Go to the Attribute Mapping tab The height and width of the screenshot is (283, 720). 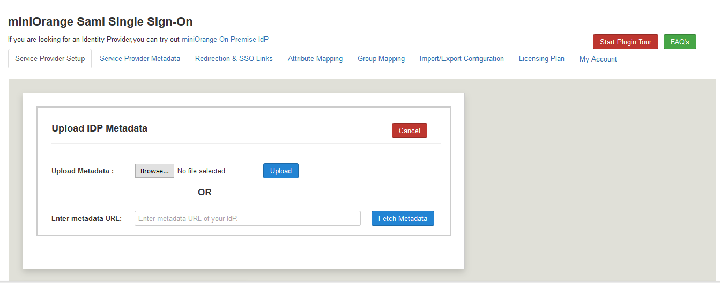(x=315, y=59)
